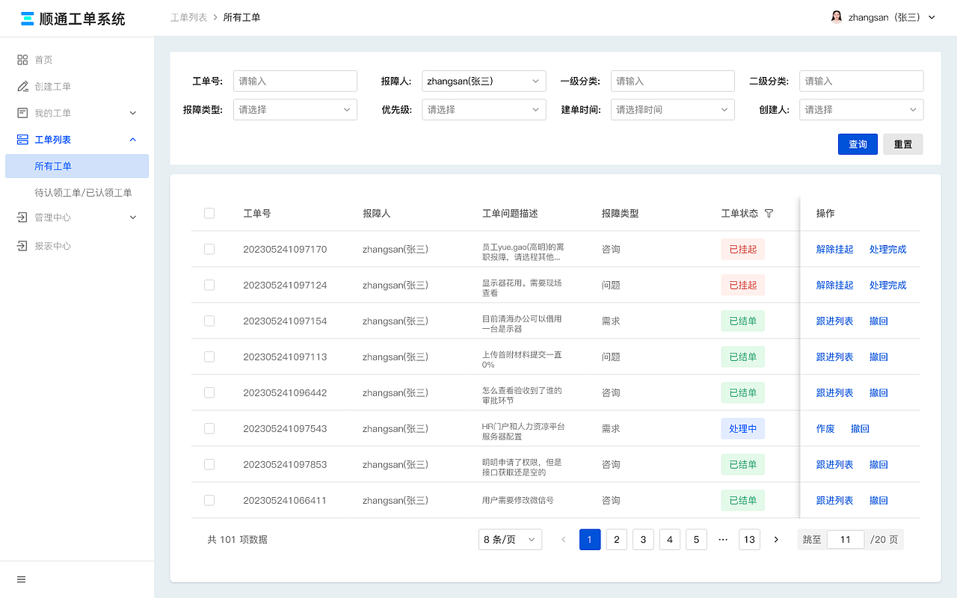This screenshot has height=598, width=957.
Task: Go to page 5
Action: click(x=696, y=540)
